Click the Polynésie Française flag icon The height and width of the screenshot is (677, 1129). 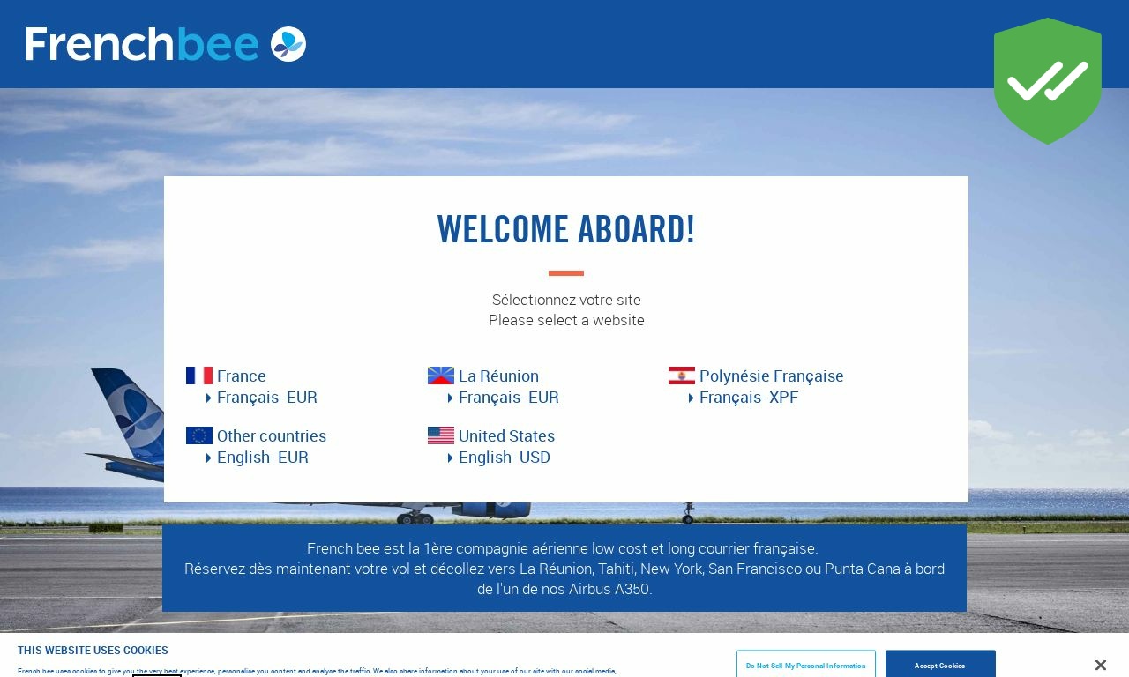682,376
